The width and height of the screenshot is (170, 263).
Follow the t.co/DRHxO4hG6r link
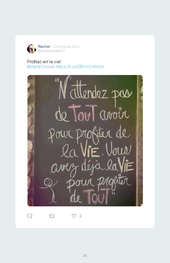click(80, 67)
